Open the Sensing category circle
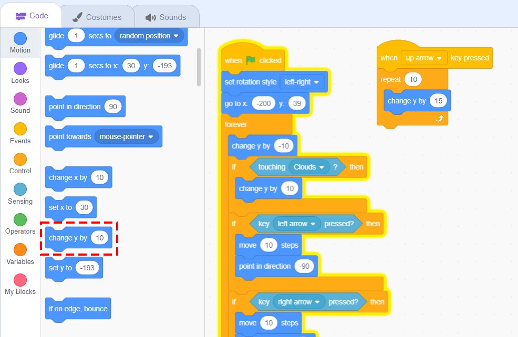The height and width of the screenshot is (337, 518). [20, 189]
